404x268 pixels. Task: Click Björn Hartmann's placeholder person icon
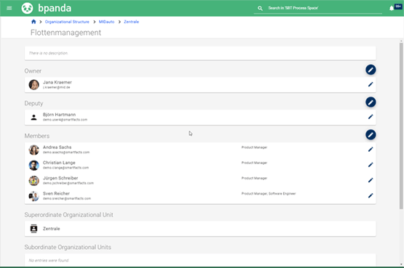(x=33, y=118)
